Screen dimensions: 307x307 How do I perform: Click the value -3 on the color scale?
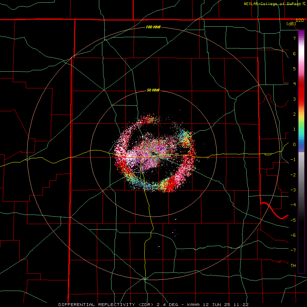[293, 190]
